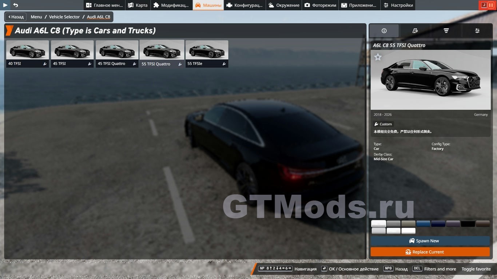Click wrench icon on 45 TFSI thumbnail
This screenshot has height=279, width=497.
click(90, 64)
